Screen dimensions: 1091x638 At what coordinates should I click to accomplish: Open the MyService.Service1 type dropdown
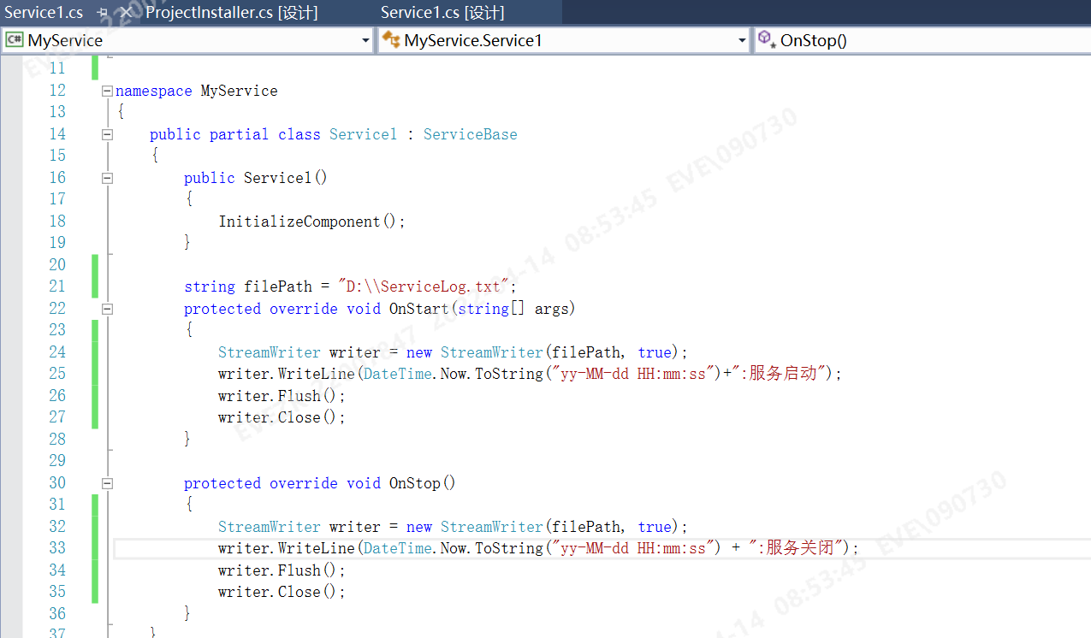(x=742, y=40)
